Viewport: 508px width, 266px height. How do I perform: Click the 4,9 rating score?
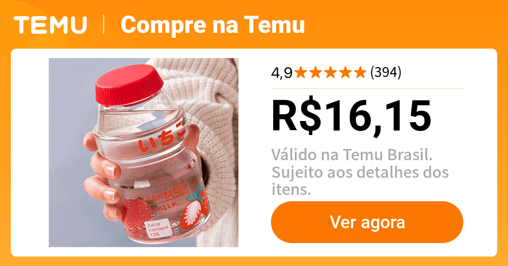click(x=282, y=73)
